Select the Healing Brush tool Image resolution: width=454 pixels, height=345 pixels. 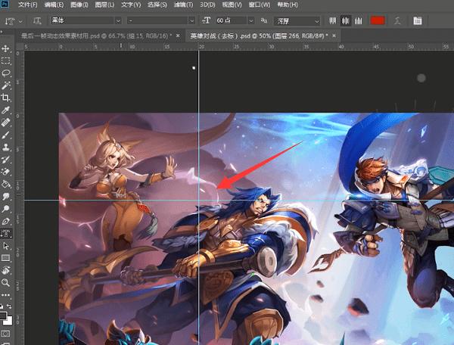[x=5, y=122]
